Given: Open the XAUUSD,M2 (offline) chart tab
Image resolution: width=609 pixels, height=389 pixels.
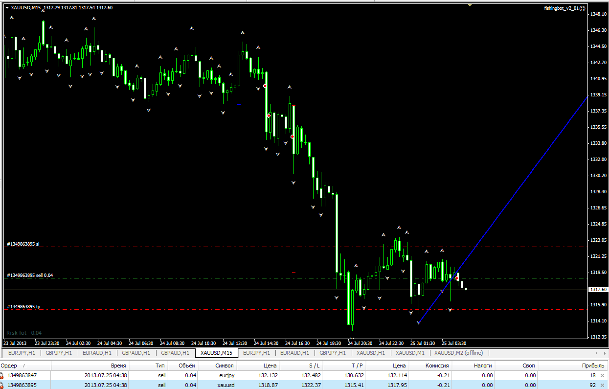Looking at the screenshot, I should (x=458, y=353).
